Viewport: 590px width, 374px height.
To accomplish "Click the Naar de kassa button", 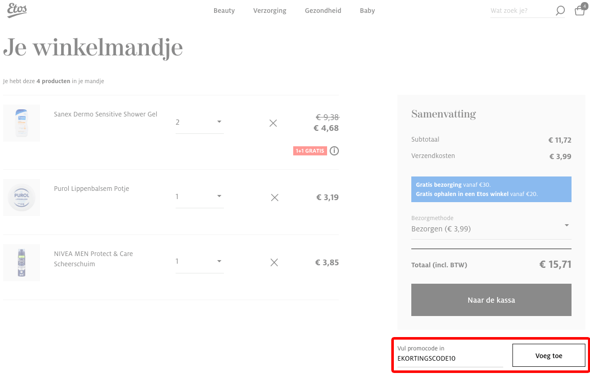I will [x=491, y=300].
